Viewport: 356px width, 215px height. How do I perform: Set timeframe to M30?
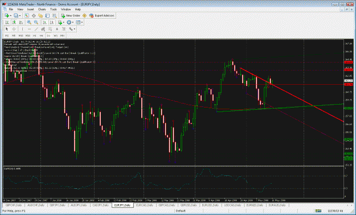pyautogui.click(x=28, y=36)
